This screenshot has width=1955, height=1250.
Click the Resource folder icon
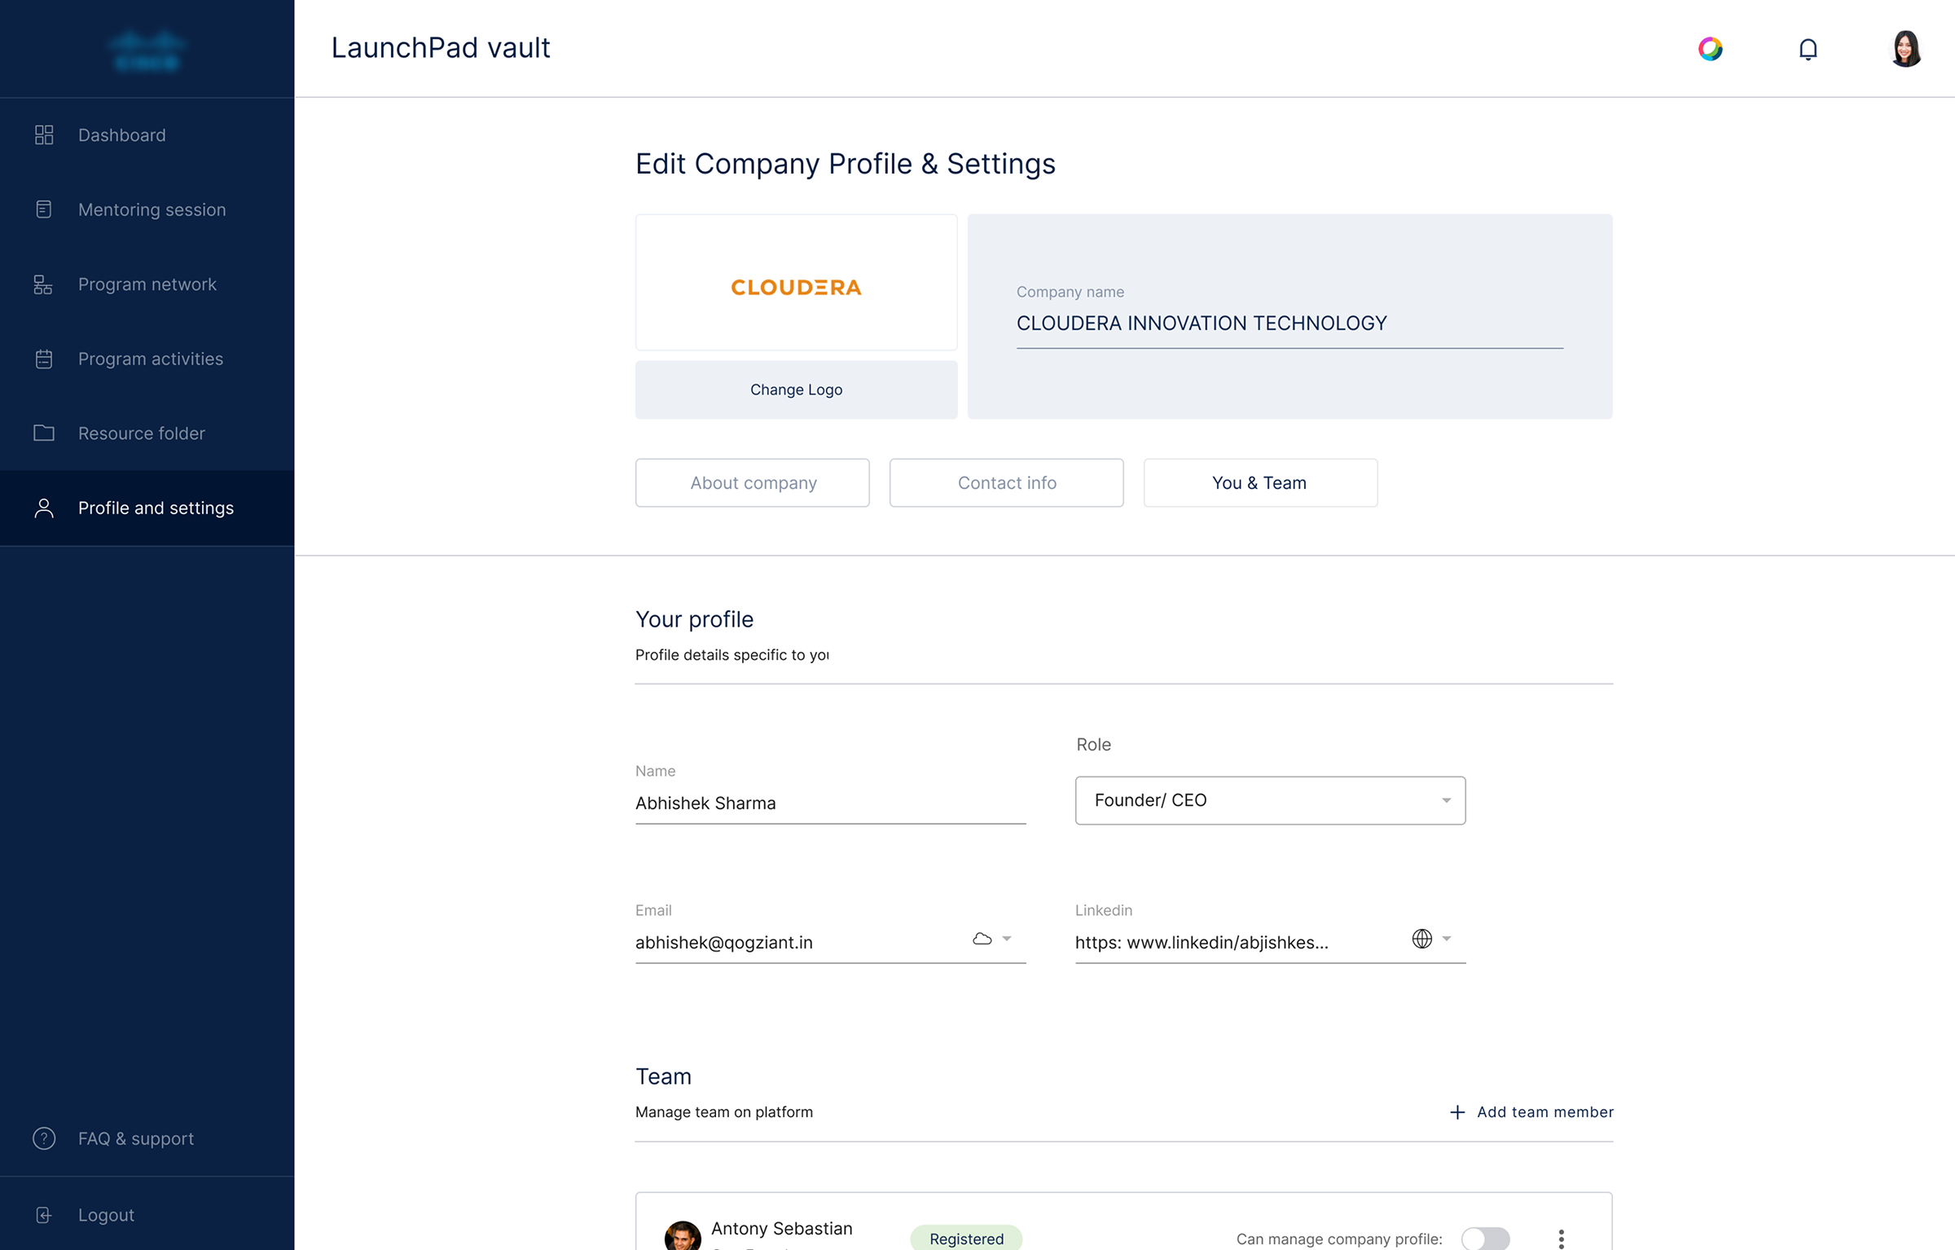[x=44, y=433]
